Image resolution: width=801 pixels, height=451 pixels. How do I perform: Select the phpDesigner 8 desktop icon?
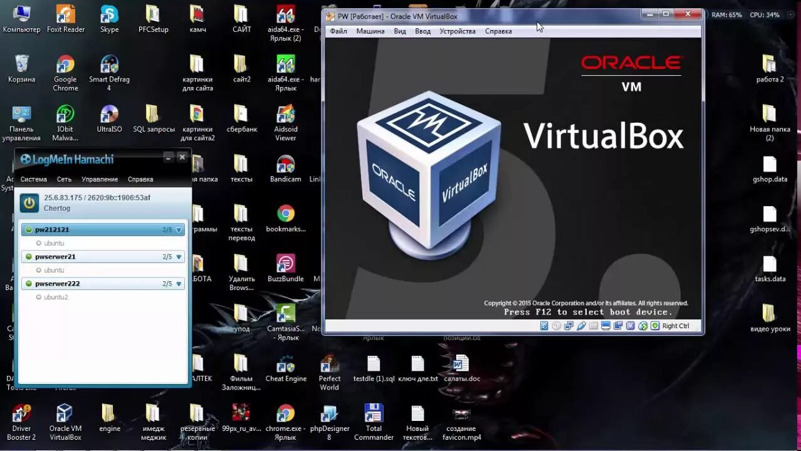point(330,423)
